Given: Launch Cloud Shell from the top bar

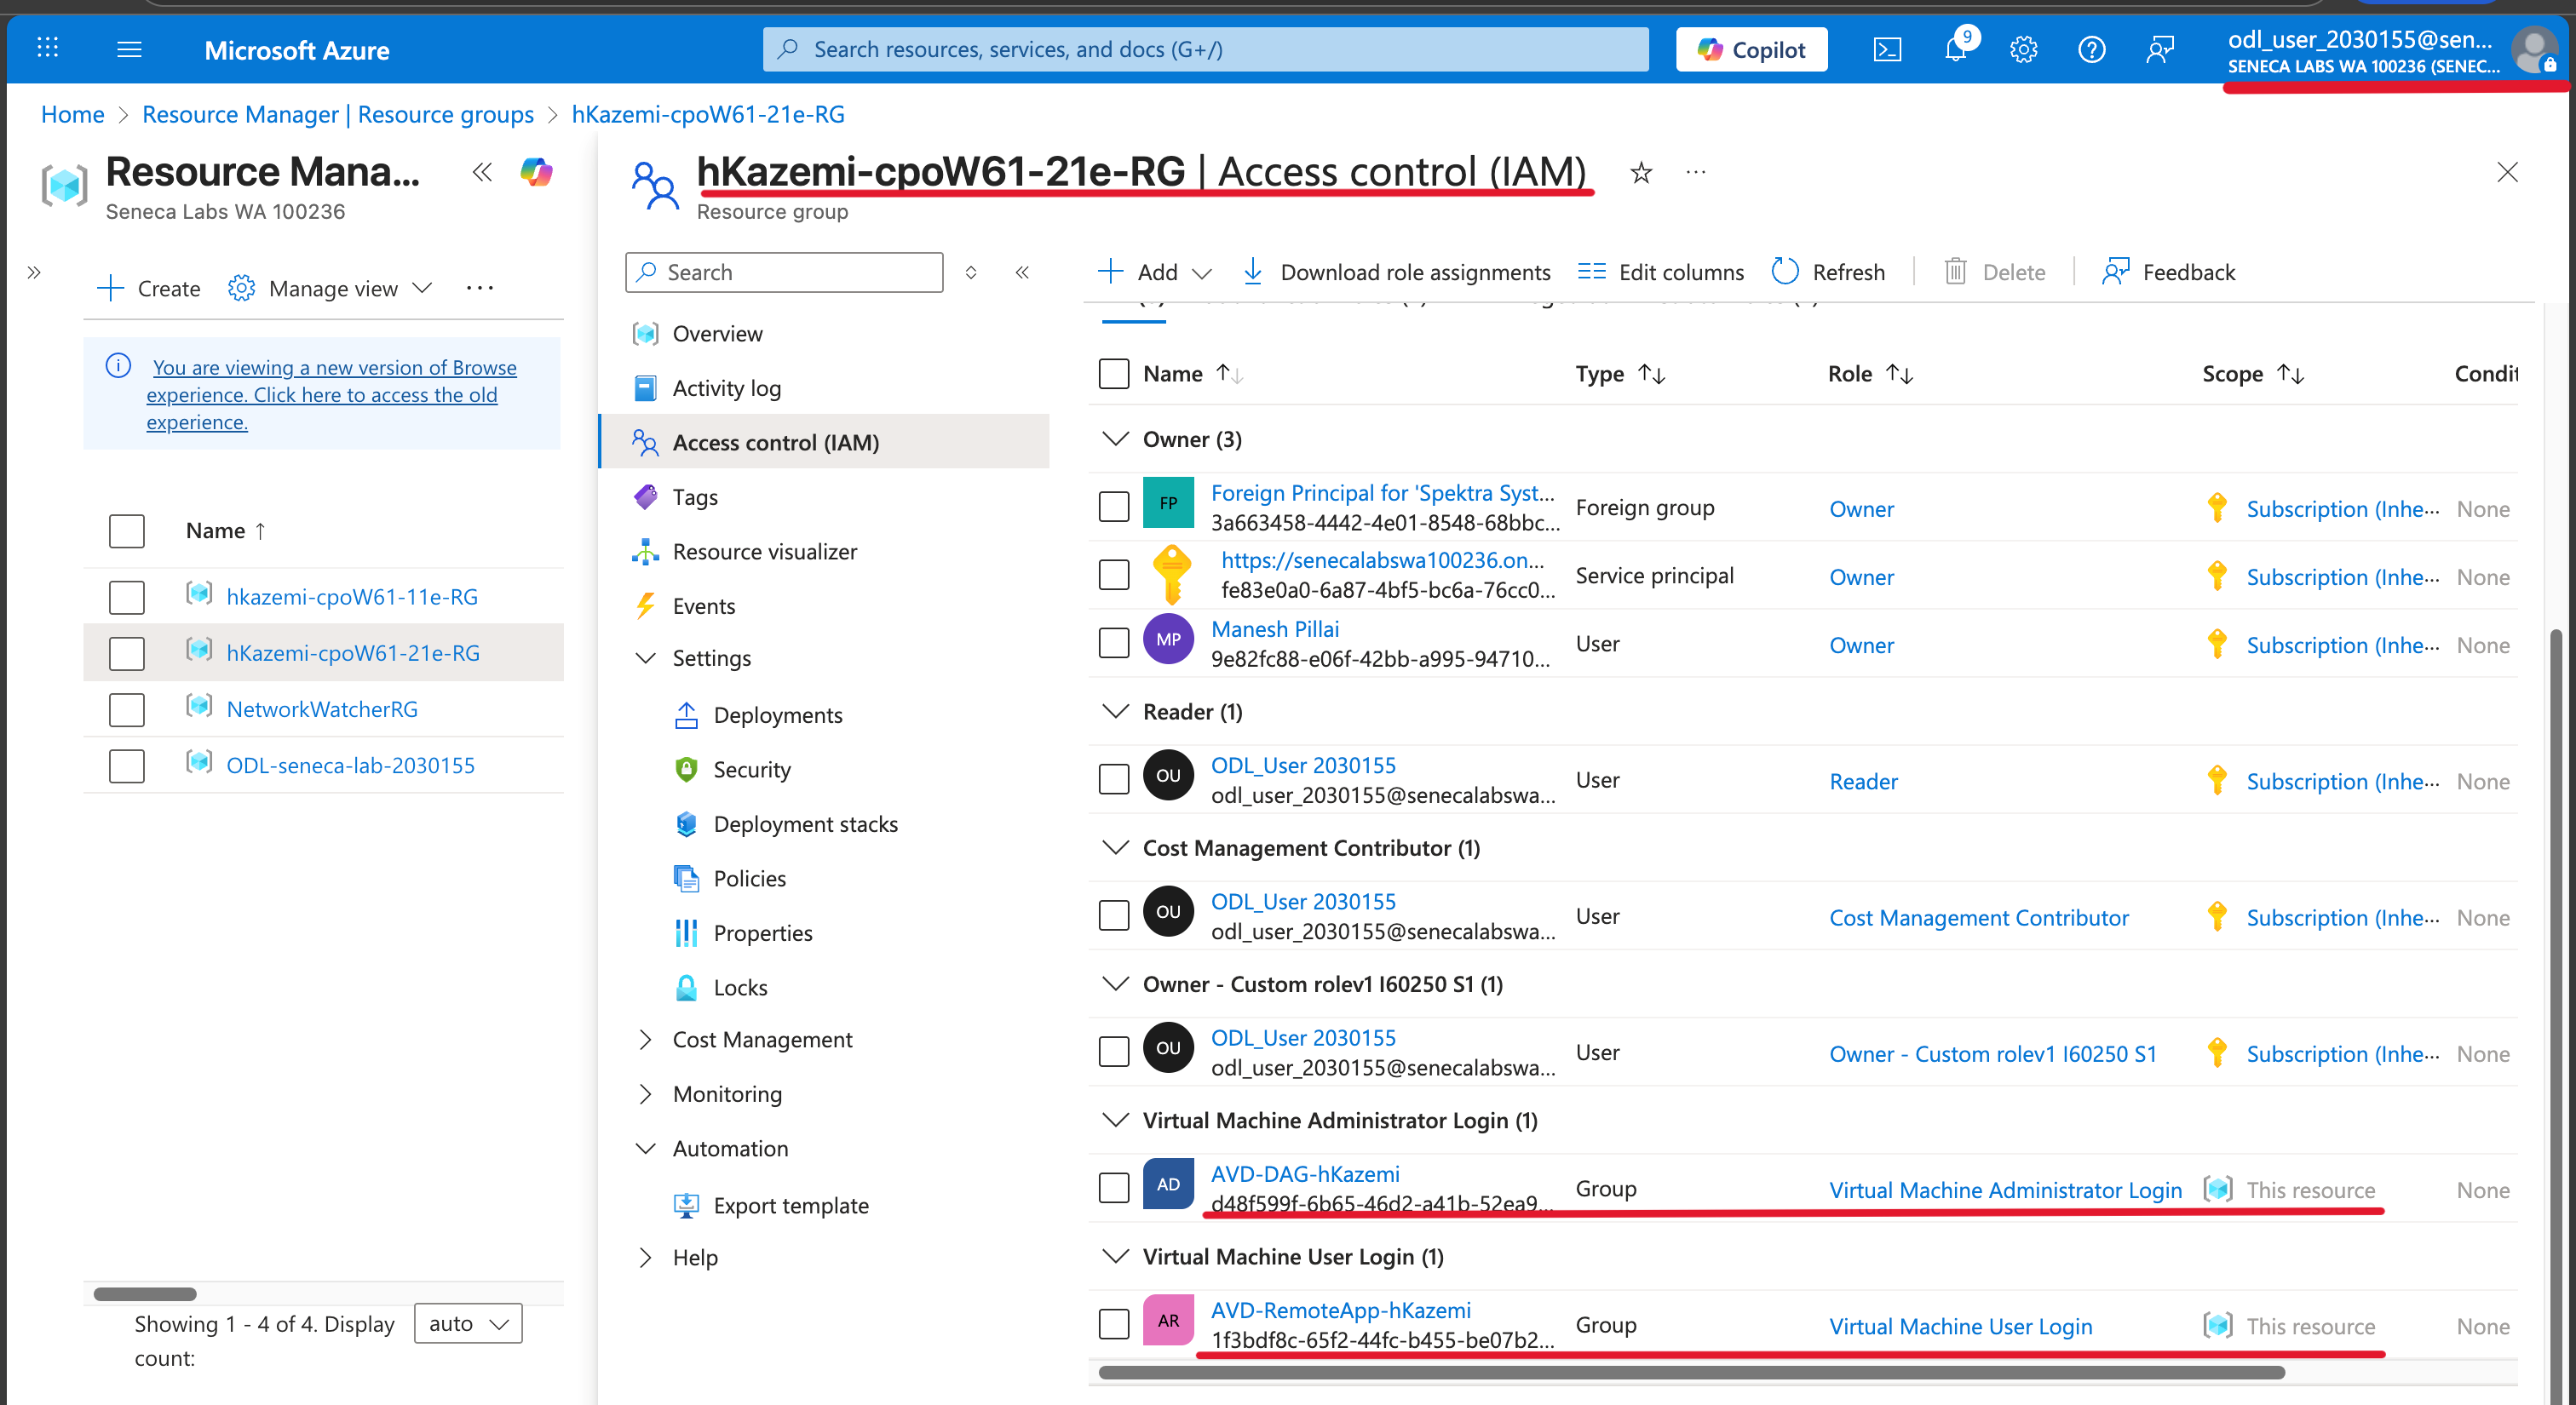Looking at the screenshot, I should [1887, 49].
